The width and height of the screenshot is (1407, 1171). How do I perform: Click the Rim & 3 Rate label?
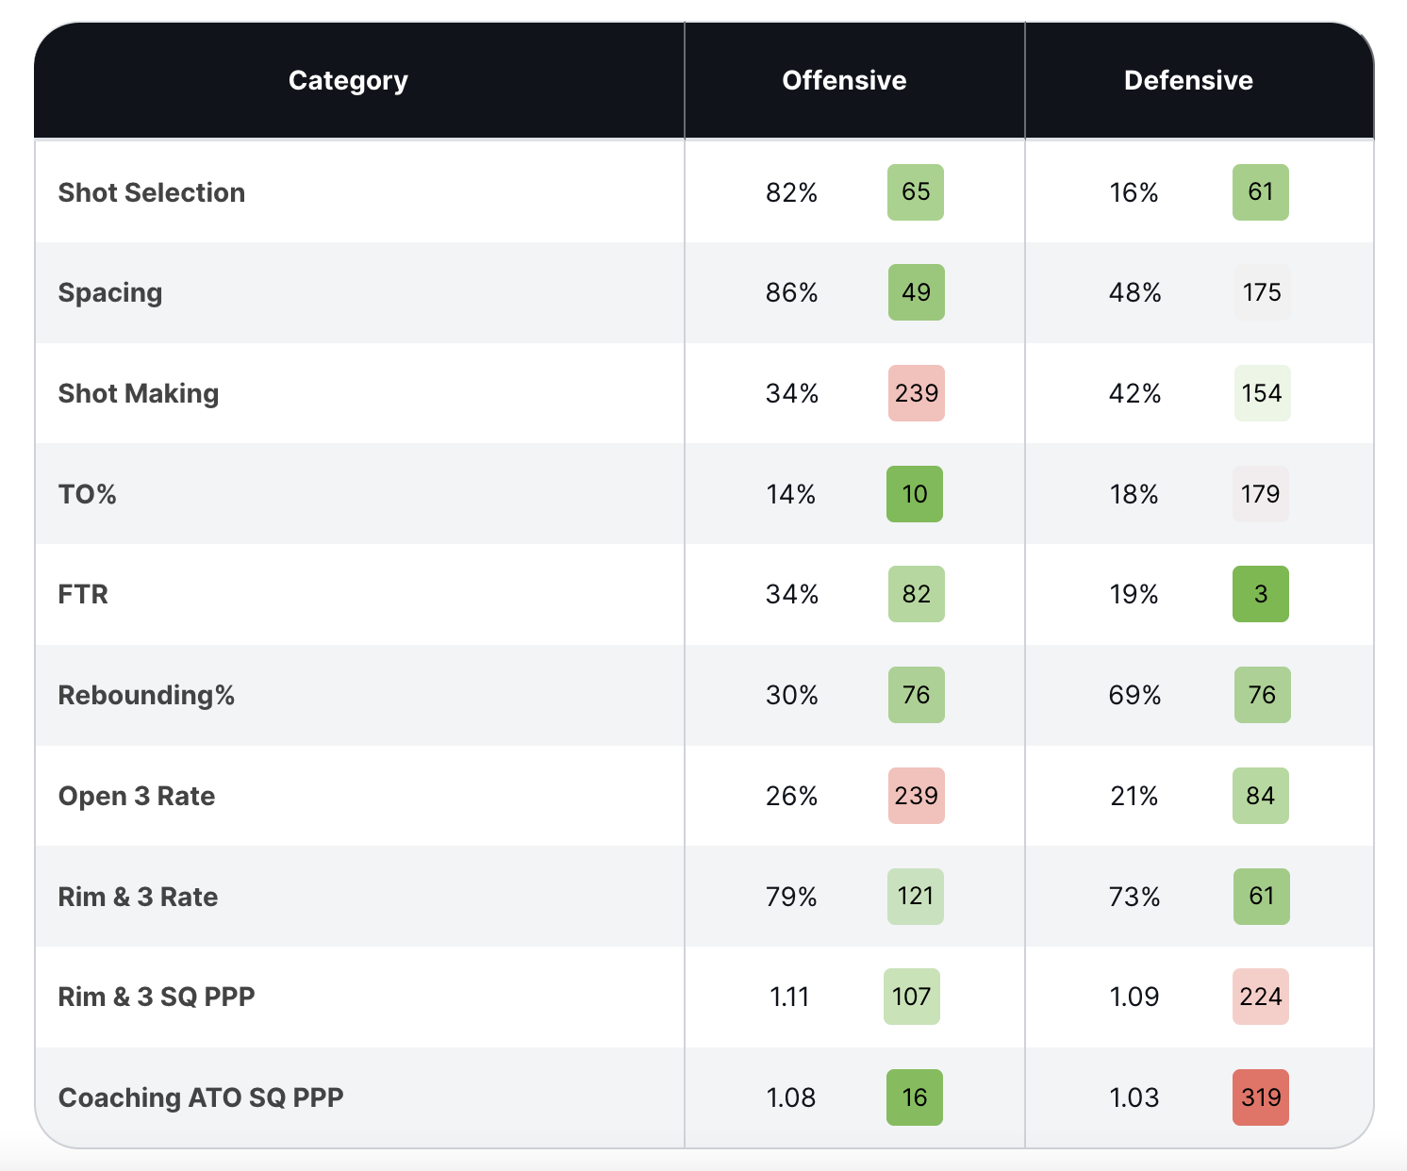138,897
